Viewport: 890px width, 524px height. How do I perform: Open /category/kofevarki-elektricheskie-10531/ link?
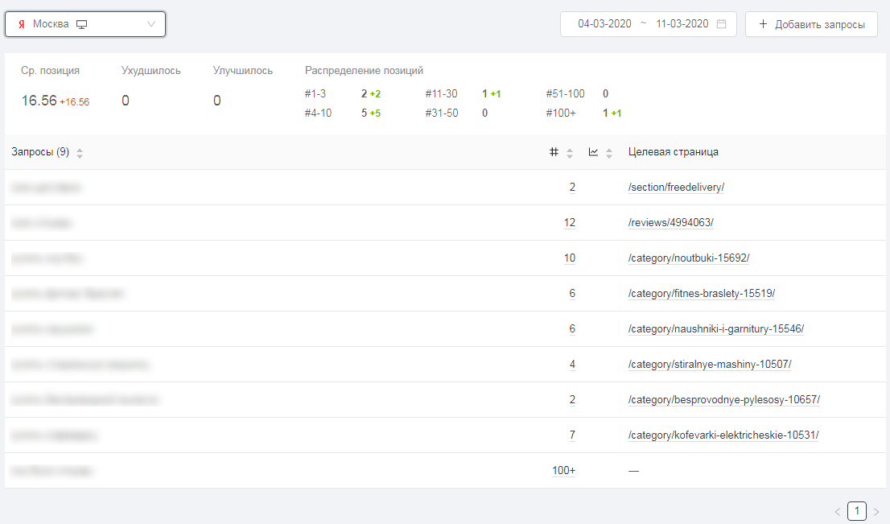click(x=723, y=435)
